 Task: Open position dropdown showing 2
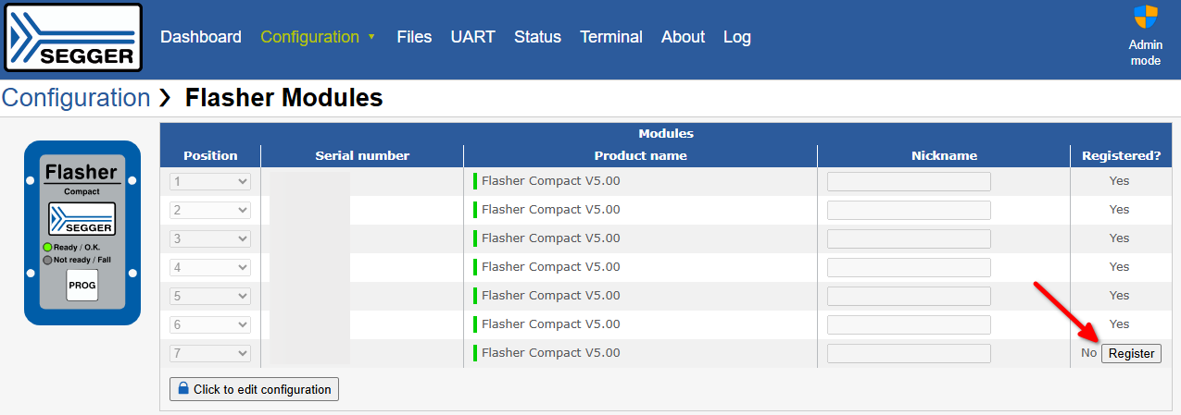click(x=210, y=210)
